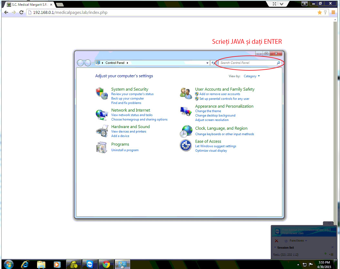Click Review your computer's status
Viewport: 340px width, 269px height.
(x=132, y=94)
